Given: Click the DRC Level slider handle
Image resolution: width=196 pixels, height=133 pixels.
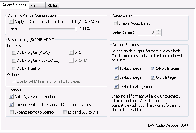Looking at the screenshot, I should click(x=76, y=29).
